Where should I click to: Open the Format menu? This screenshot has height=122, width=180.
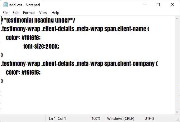(29, 13)
